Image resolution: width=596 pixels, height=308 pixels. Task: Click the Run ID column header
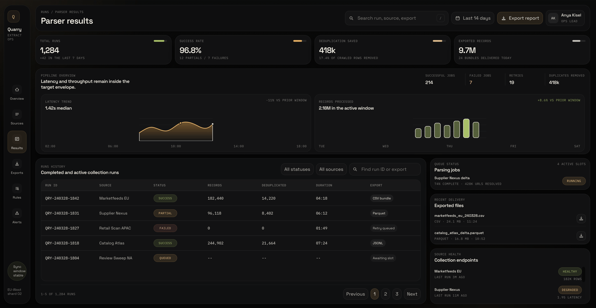[51, 185]
